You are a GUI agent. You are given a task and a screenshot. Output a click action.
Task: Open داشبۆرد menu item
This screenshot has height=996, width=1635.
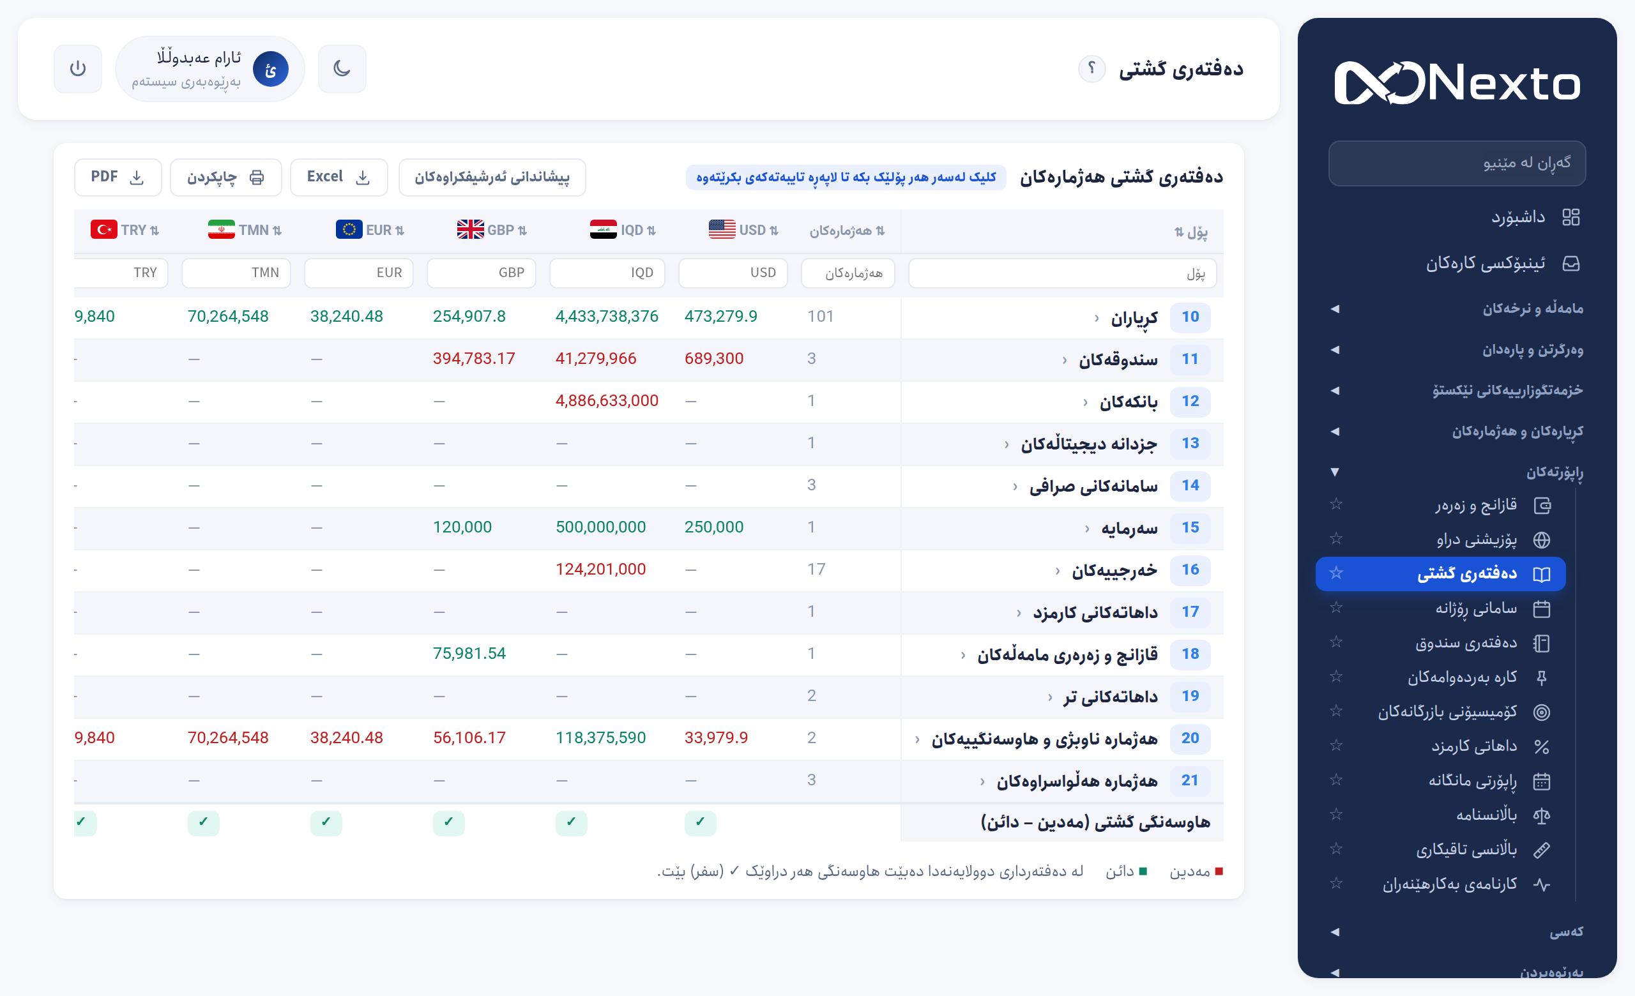tap(1457, 217)
